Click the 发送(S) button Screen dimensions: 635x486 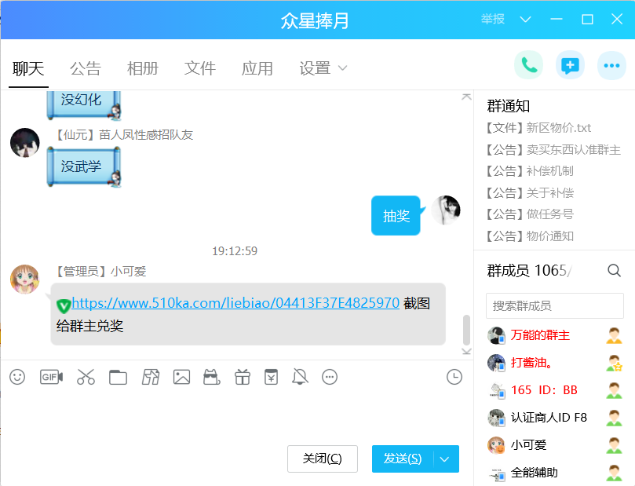click(403, 459)
